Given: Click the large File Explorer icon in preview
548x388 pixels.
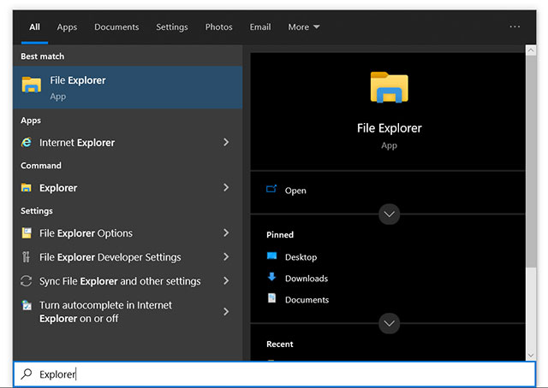Looking at the screenshot, I should pyautogui.click(x=389, y=88).
